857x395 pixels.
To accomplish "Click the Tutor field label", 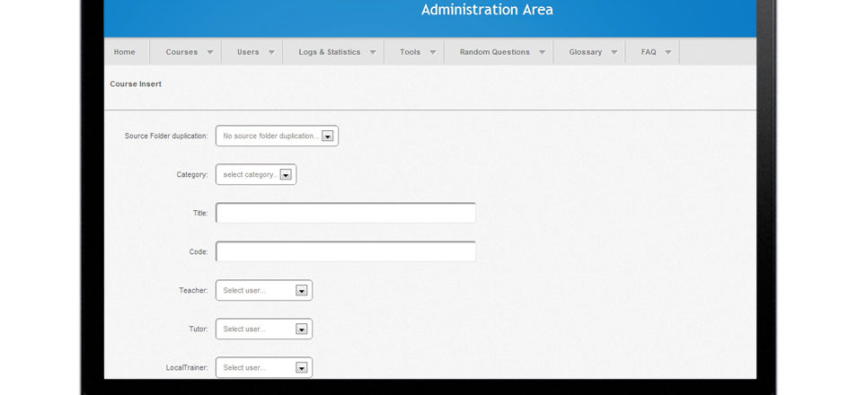I will [x=199, y=329].
